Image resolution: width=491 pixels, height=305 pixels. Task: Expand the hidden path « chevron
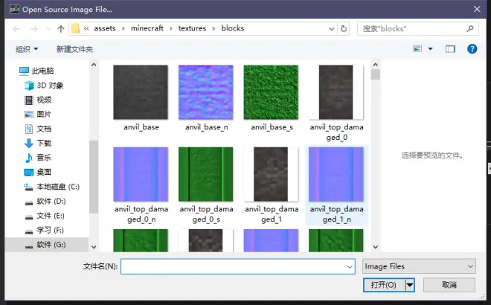click(x=86, y=29)
